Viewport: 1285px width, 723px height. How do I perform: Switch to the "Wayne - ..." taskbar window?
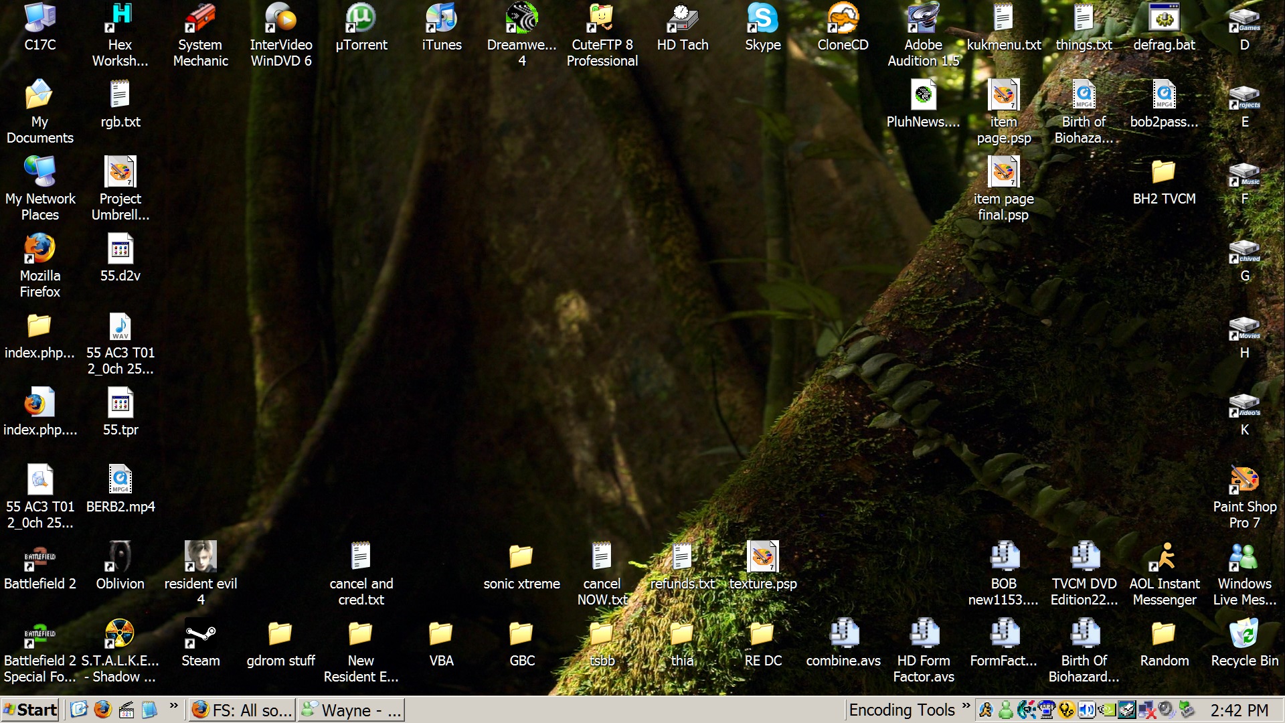[351, 710]
